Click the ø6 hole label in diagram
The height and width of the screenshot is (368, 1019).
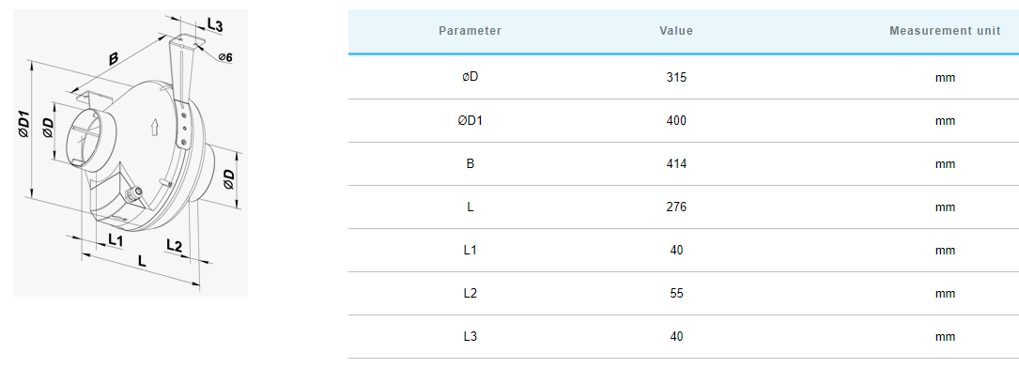tap(225, 57)
